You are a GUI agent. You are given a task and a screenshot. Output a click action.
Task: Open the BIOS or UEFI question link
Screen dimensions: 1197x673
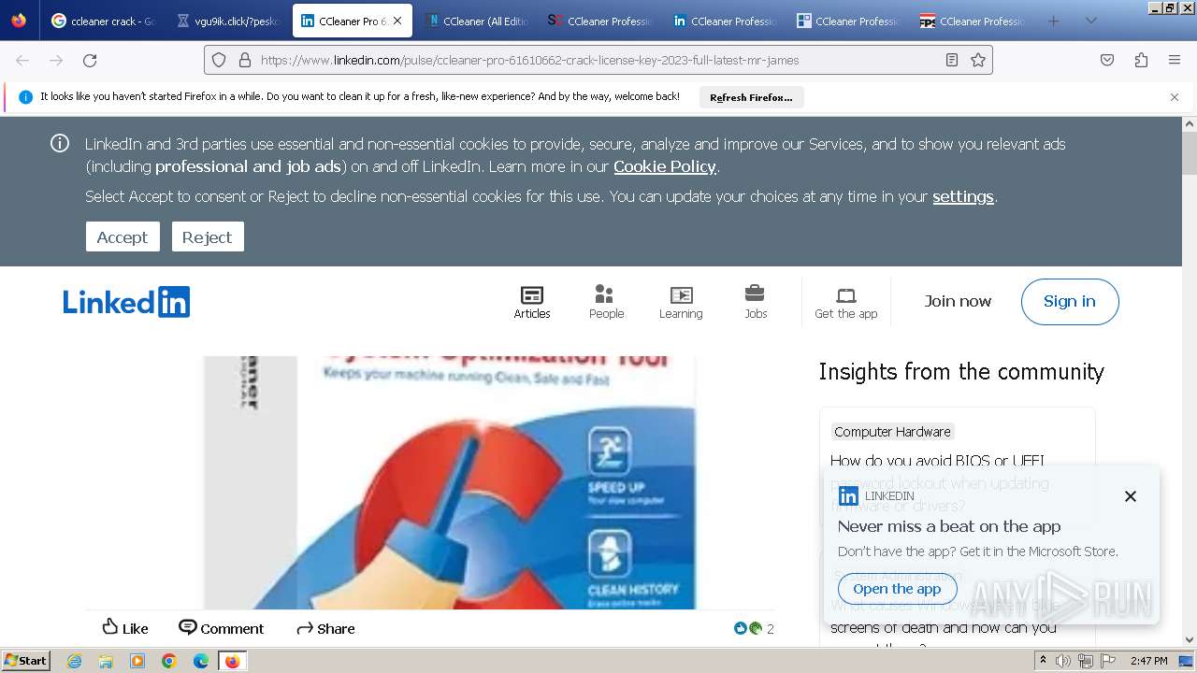[x=939, y=483]
